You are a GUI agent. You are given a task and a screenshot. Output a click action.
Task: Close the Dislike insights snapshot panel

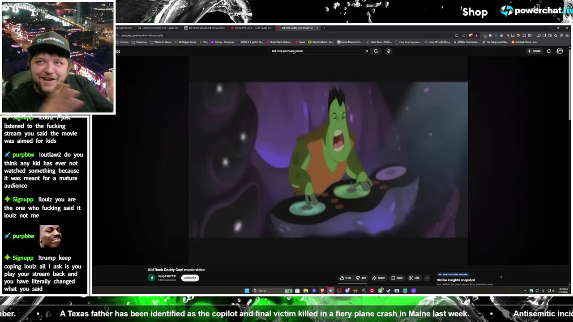(x=501, y=277)
